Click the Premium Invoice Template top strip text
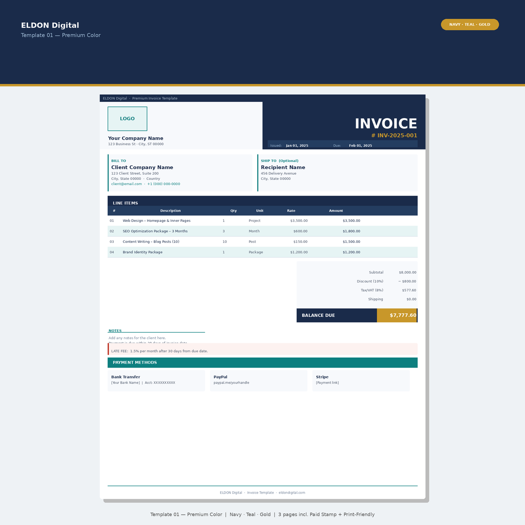 tap(155, 98)
